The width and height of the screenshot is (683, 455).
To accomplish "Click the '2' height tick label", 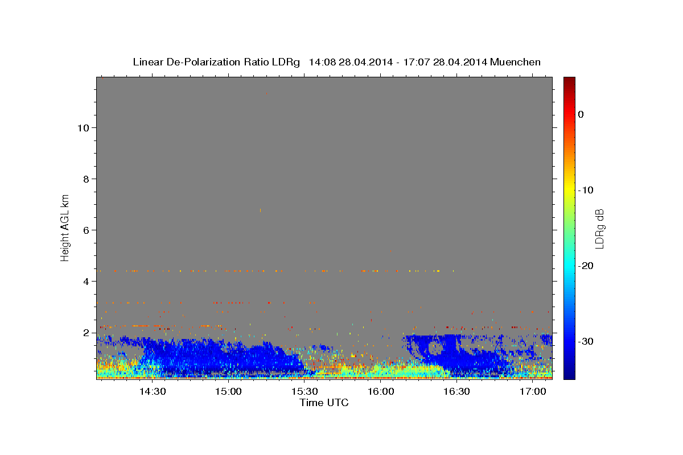I will click(x=85, y=332).
